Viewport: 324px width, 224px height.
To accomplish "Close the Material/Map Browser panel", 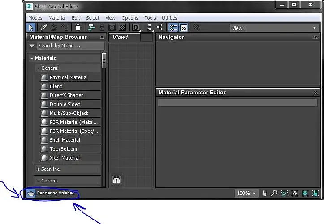I will coord(102,37).
